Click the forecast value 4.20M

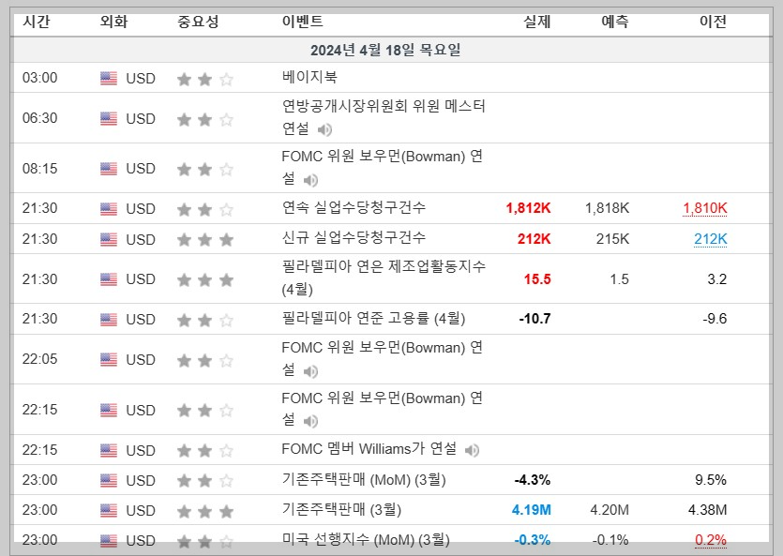pyautogui.click(x=610, y=510)
